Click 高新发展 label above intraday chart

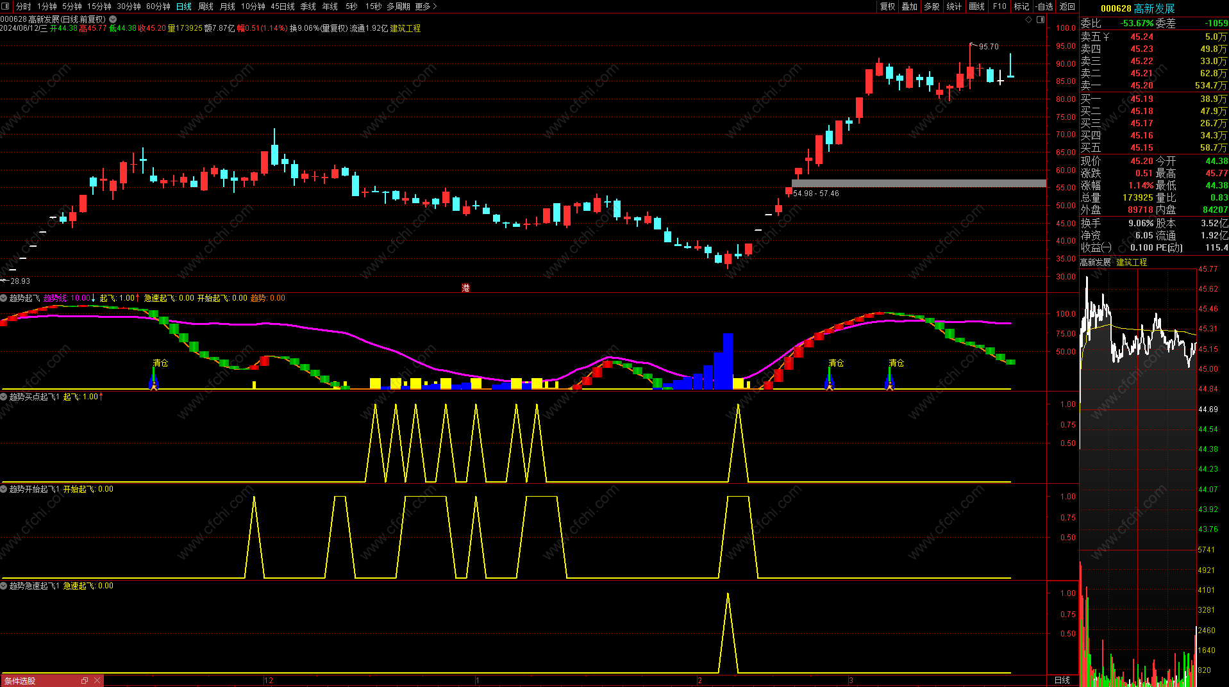(x=1095, y=262)
